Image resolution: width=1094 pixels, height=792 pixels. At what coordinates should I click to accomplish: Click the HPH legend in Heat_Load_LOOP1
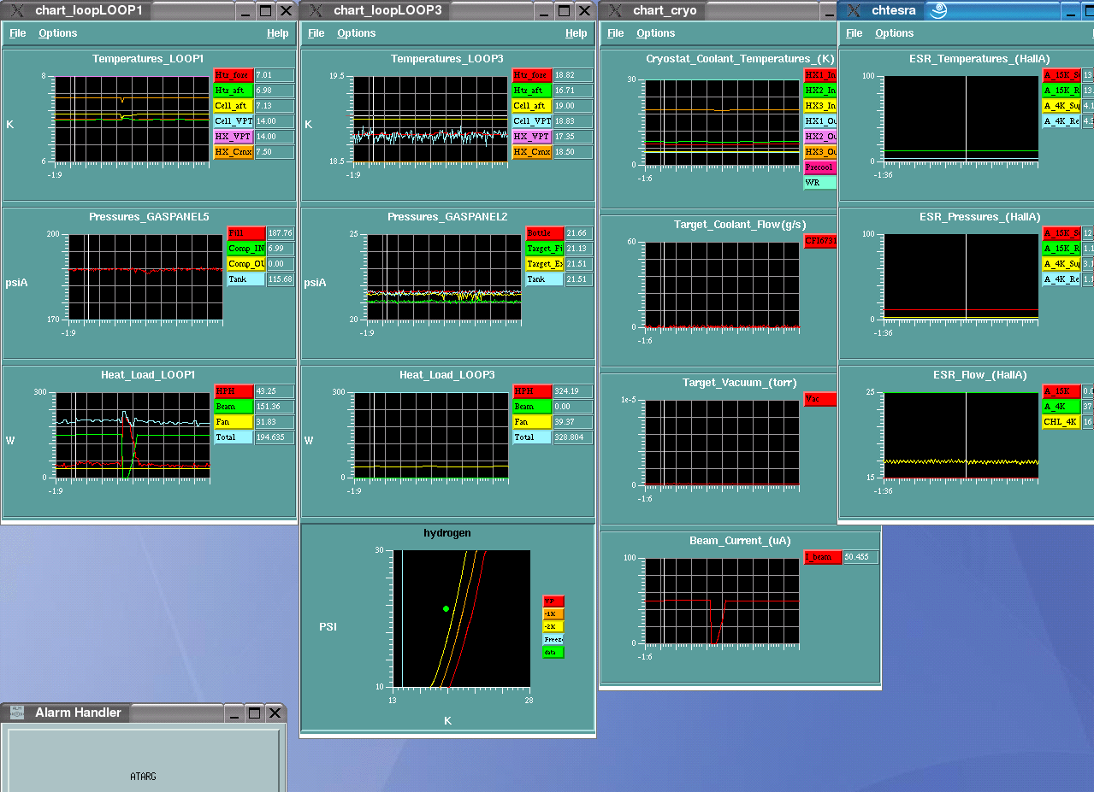click(234, 391)
